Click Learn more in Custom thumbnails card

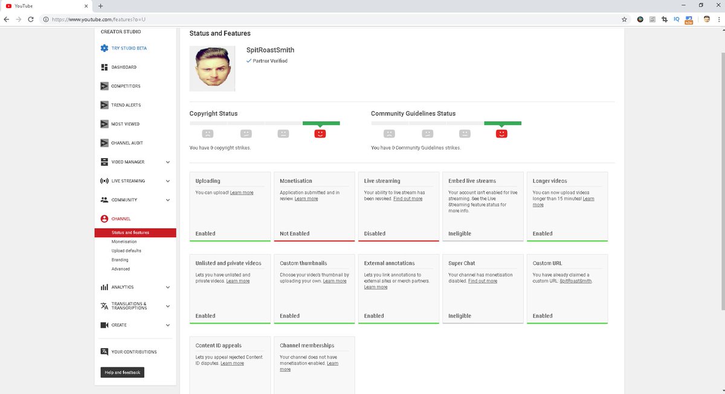point(335,281)
